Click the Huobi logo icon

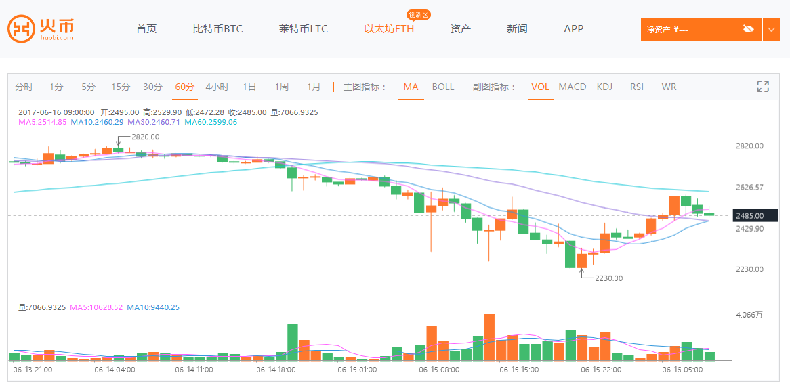[x=21, y=29]
